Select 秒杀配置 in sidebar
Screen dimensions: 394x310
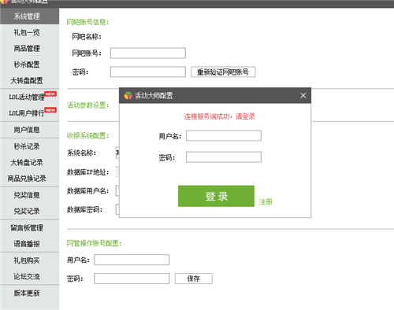27,65
